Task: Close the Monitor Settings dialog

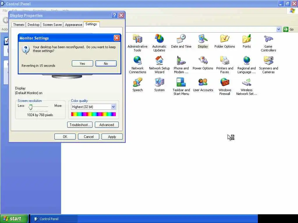Action: coord(117,38)
